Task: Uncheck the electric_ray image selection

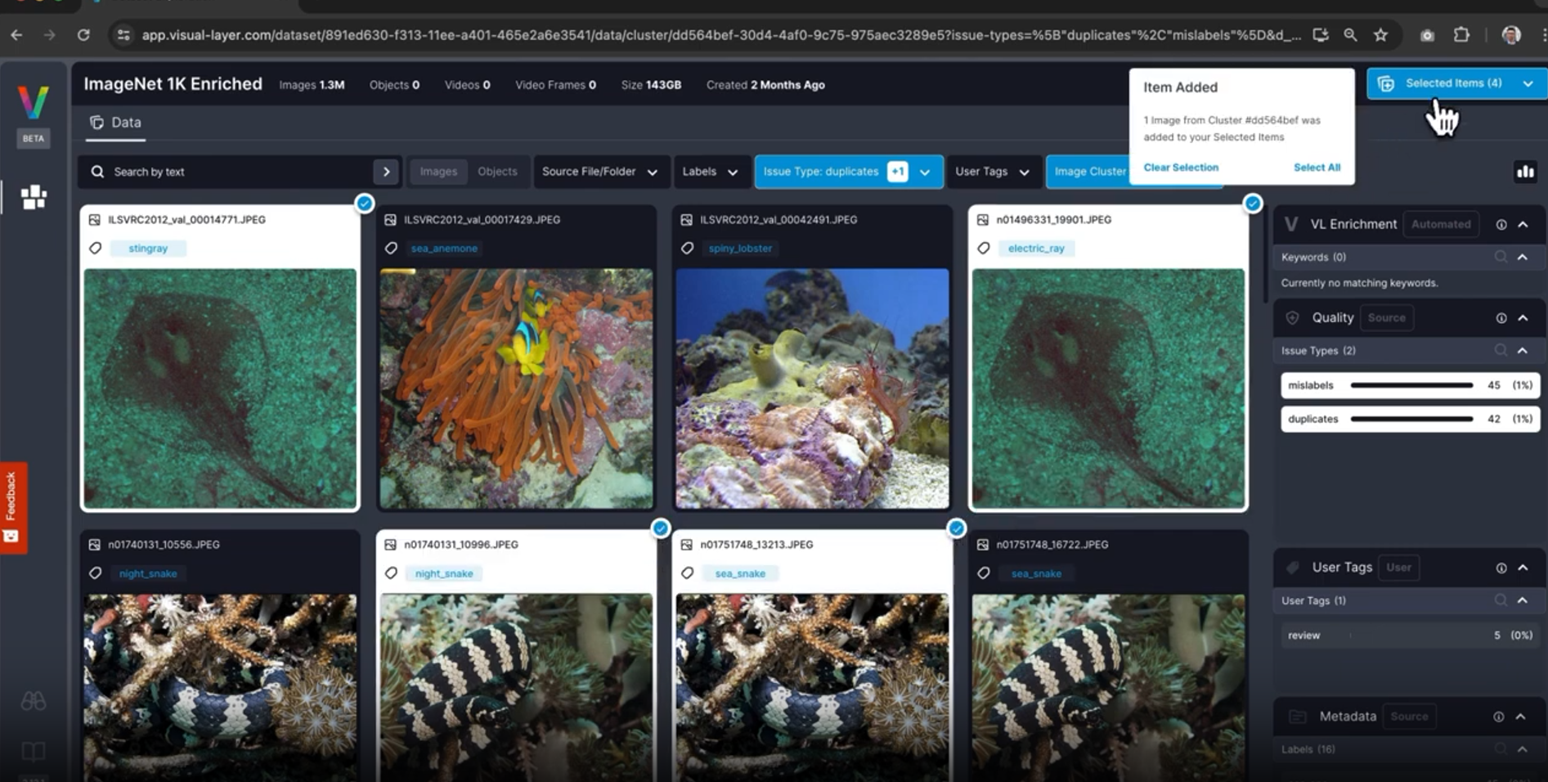Action: tap(1252, 204)
